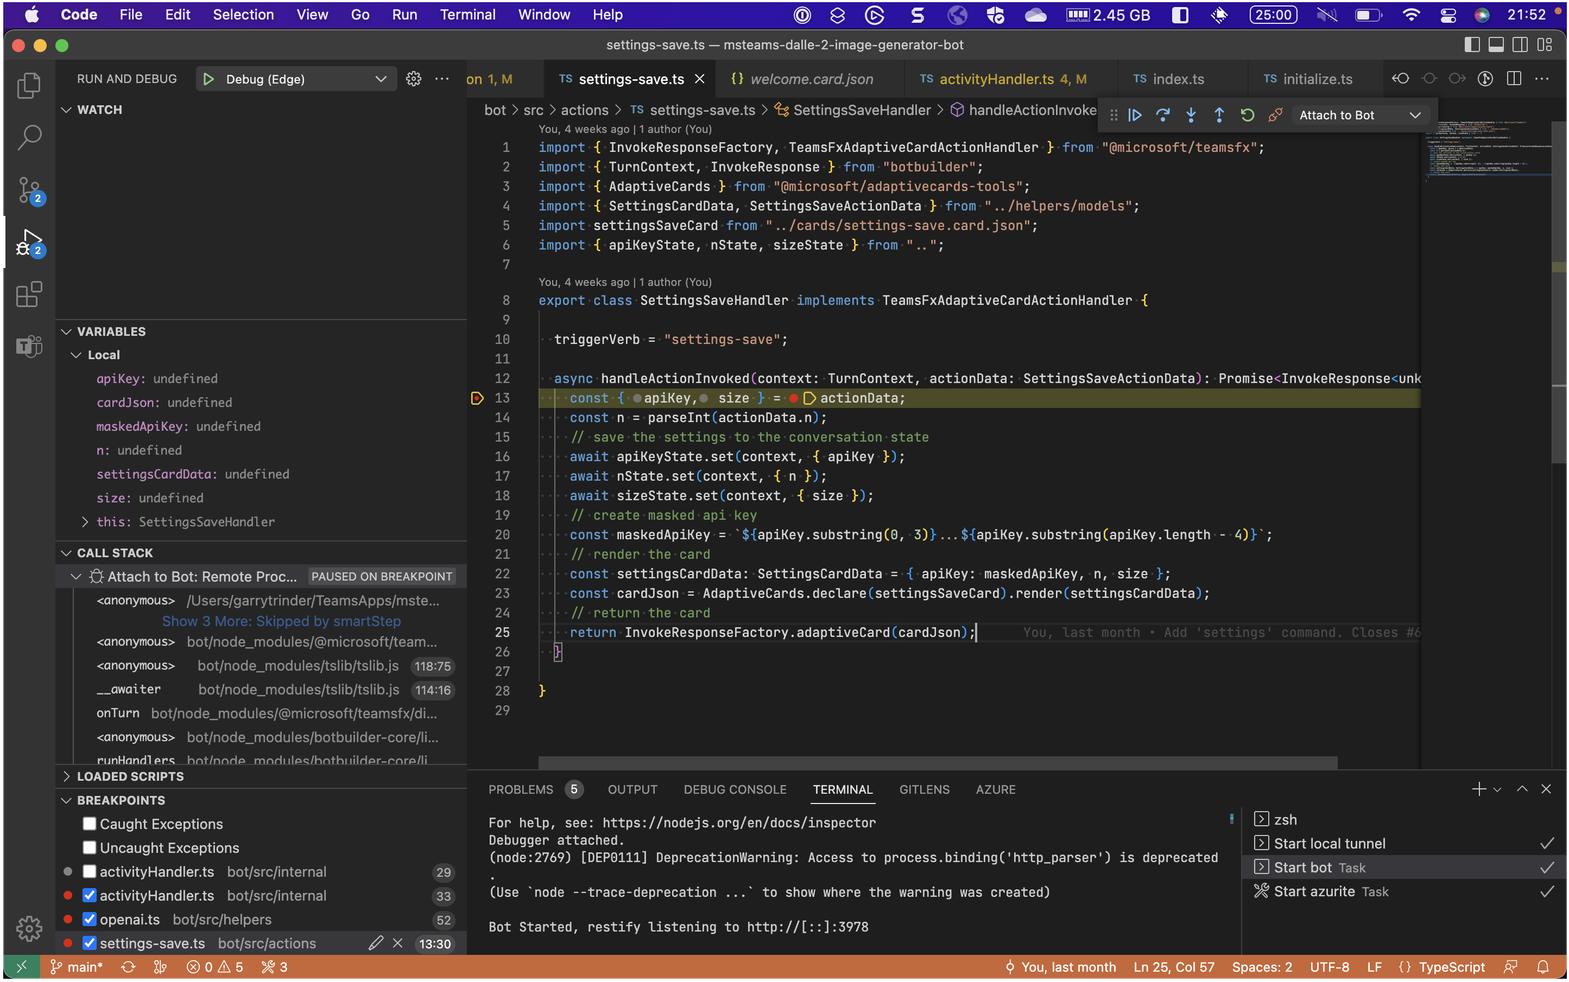
Task: Click Show 3 More skipped frames link
Action: [x=281, y=621]
